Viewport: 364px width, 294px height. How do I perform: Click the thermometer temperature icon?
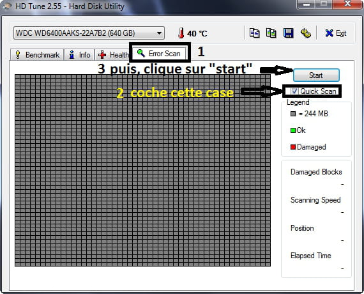pos(181,33)
